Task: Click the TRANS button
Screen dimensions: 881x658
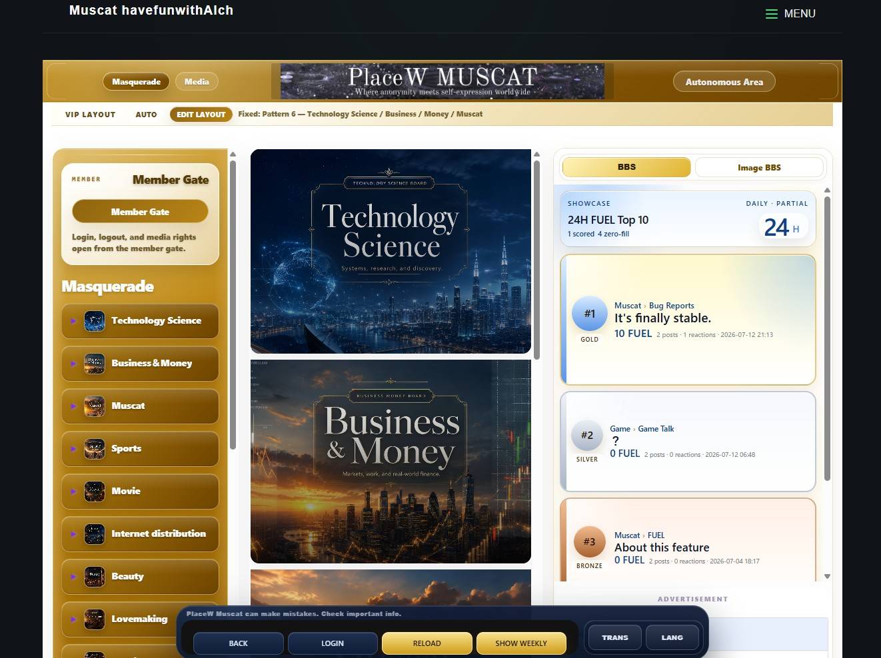Action: pos(615,637)
